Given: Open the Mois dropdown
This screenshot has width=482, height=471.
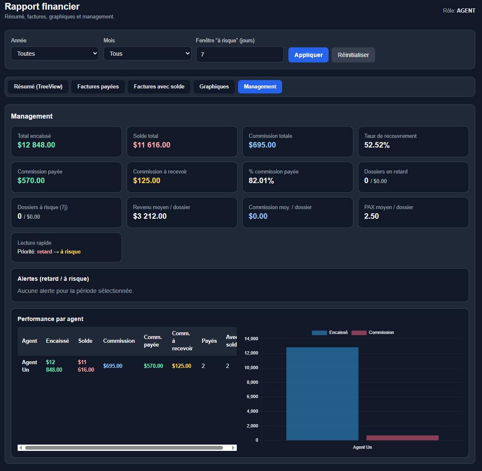Looking at the screenshot, I should point(147,54).
